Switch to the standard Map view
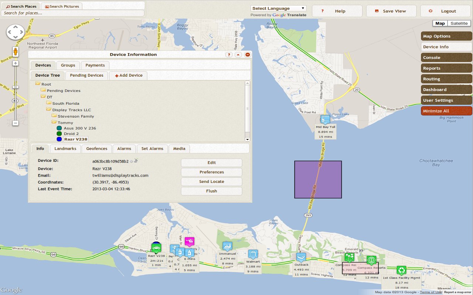473x295 pixels. click(x=440, y=23)
